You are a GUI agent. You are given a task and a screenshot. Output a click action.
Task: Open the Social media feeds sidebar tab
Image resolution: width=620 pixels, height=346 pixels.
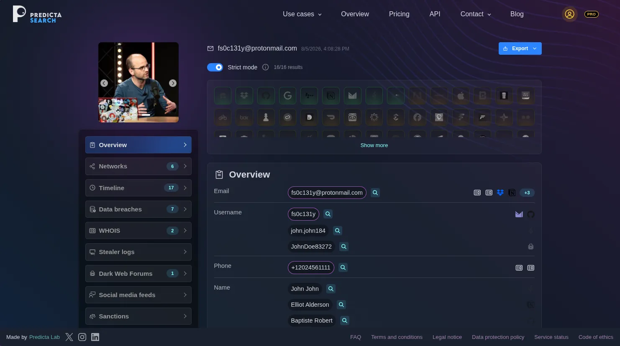pos(138,295)
